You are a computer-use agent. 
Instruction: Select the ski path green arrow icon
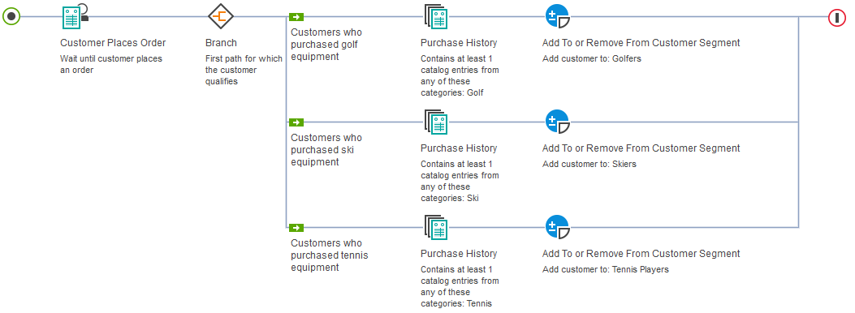(296, 122)
